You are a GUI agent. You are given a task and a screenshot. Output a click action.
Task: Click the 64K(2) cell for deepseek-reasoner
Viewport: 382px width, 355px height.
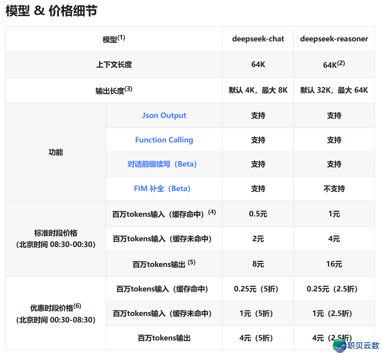coord(334,64)
